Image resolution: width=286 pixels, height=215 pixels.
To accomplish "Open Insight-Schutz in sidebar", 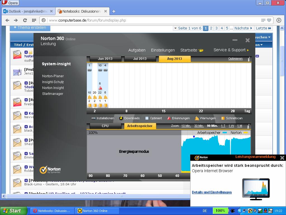I will [53, 82].
